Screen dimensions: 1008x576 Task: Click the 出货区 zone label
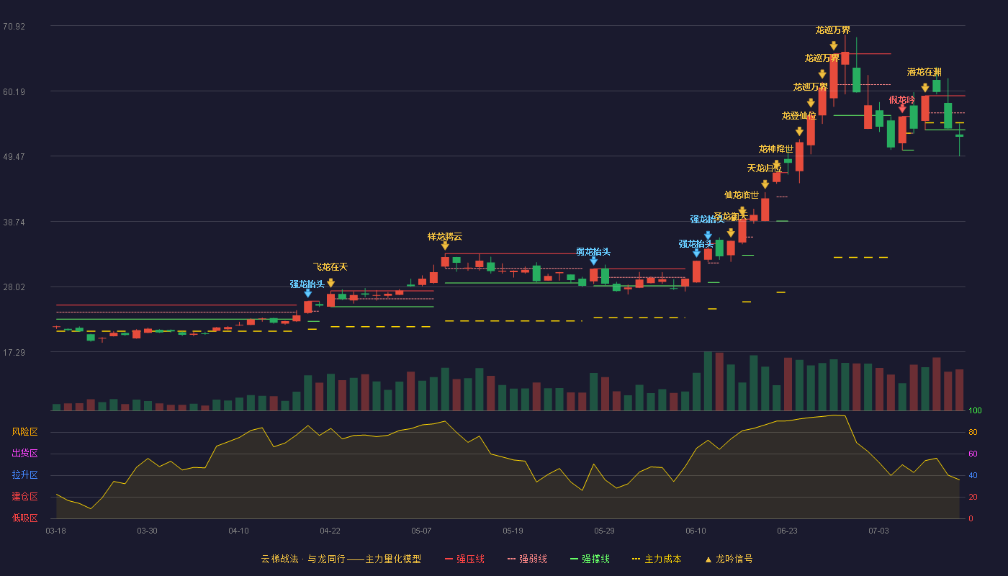[x=24, y=454]
